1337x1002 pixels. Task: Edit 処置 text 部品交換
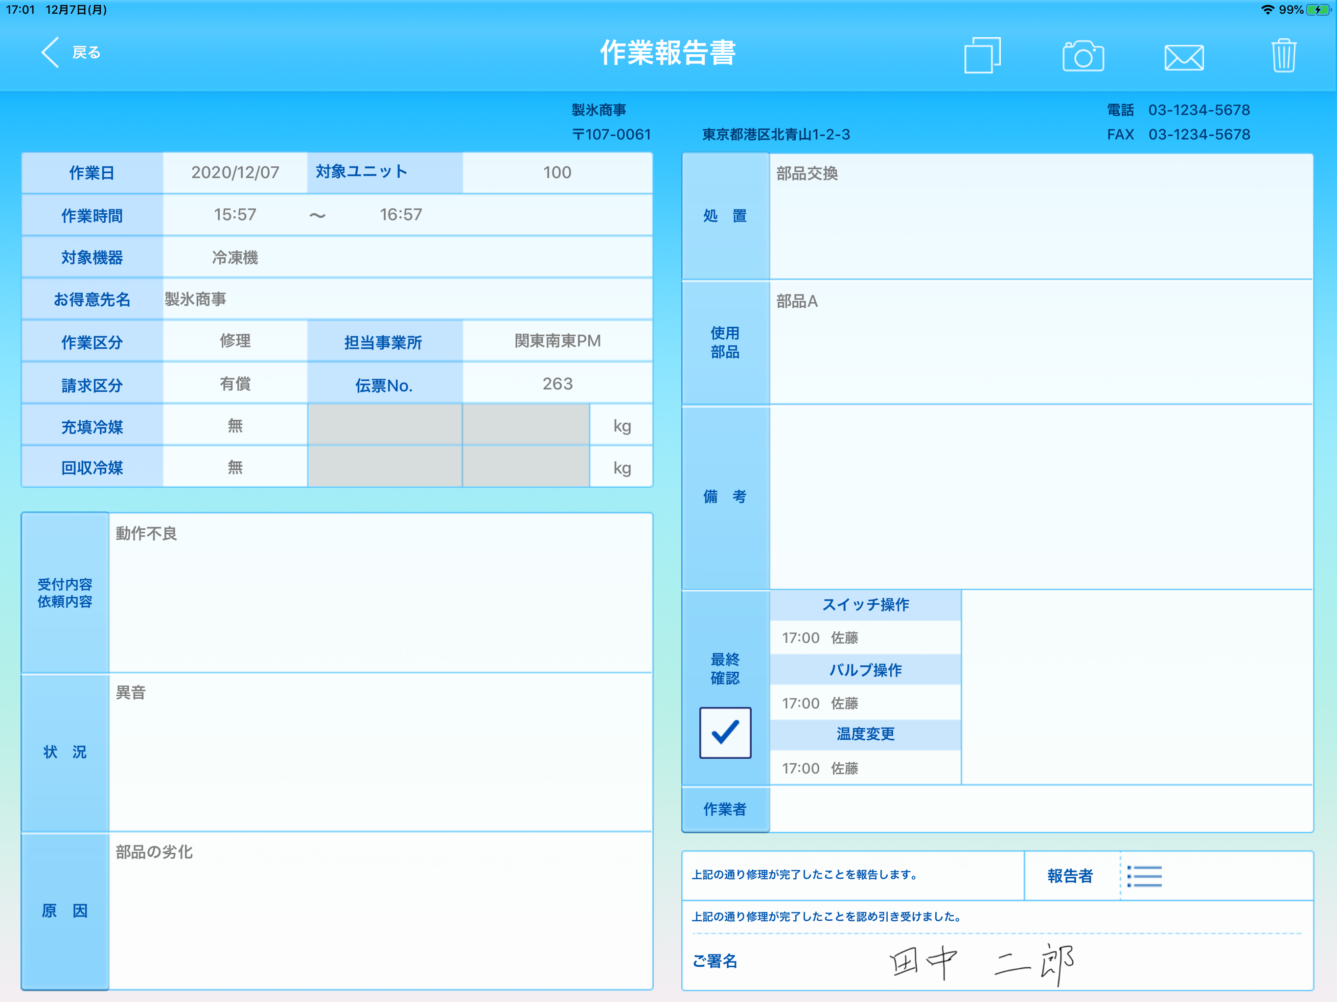point(1041,216)
